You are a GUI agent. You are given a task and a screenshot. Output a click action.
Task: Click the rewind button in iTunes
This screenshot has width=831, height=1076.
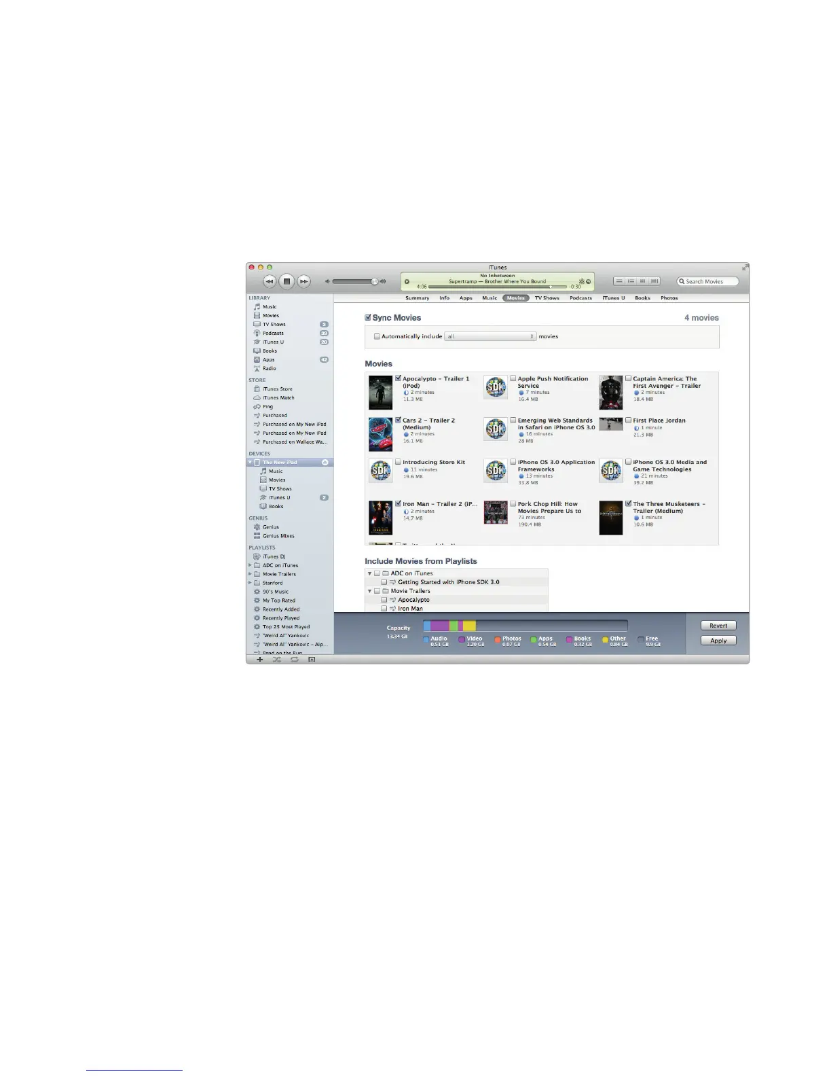click(270, 281)
